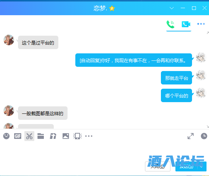The width and height of the screenshot is (209, 176).
Task: Open the title bar chevron dropdown menu
Action: pos(172,8)
